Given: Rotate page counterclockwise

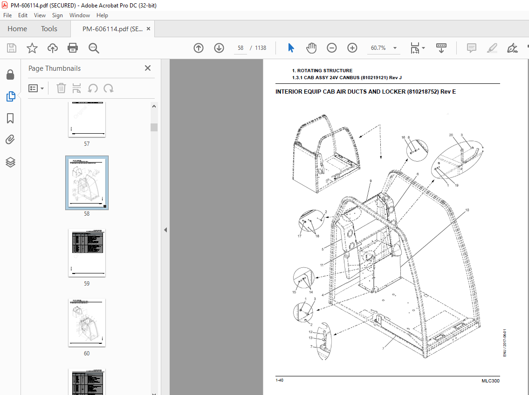Looking at the screenshot, I should coord(93,89).
